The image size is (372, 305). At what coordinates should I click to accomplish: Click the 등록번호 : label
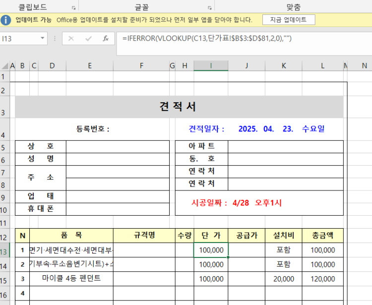coord(93,129)
